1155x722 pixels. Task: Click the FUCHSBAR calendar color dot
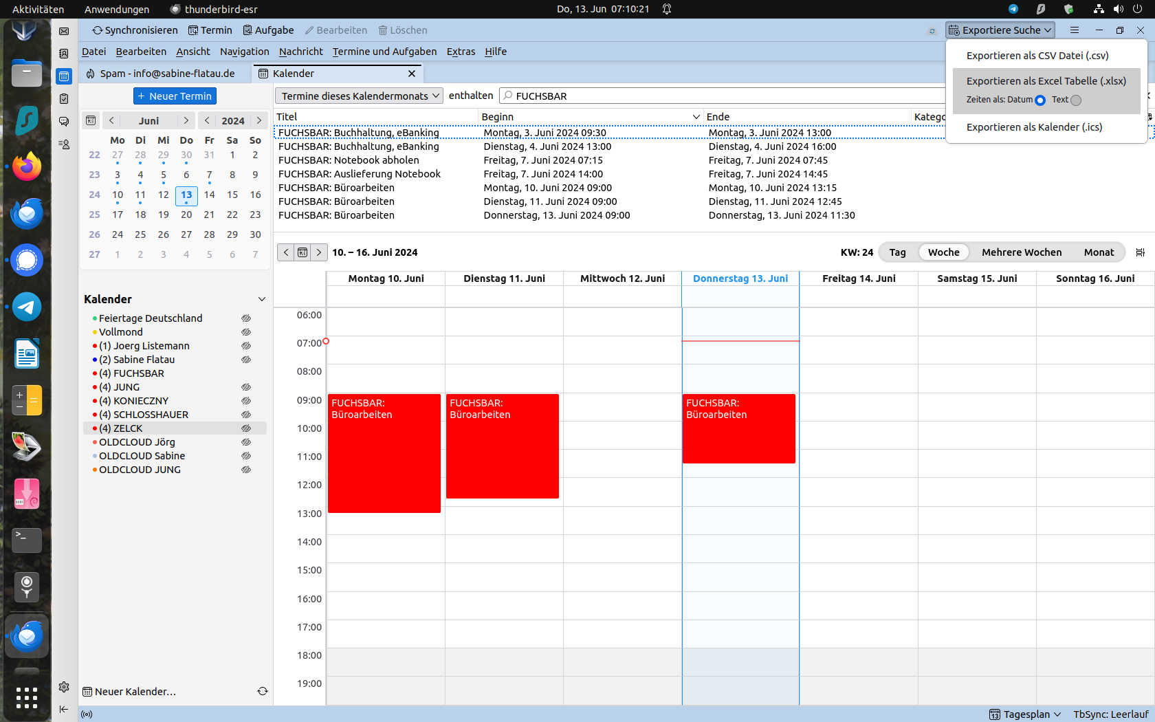pyautogui.click(x=95, y=373)
